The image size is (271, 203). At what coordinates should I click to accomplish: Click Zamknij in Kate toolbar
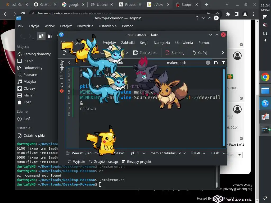coord(175,53)
